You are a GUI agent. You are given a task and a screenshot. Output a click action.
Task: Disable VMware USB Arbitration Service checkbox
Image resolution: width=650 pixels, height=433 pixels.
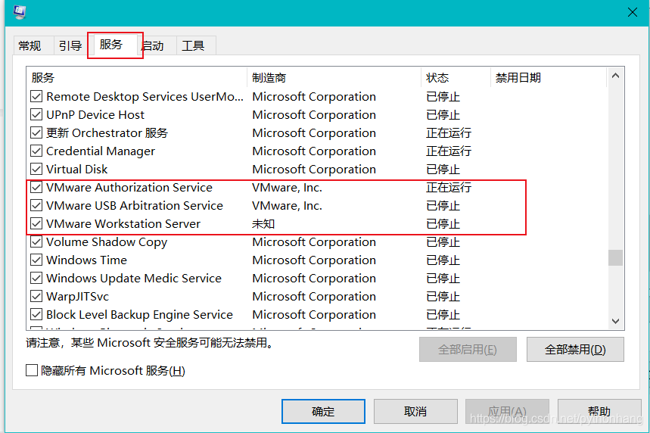click(x=36, y=205)
